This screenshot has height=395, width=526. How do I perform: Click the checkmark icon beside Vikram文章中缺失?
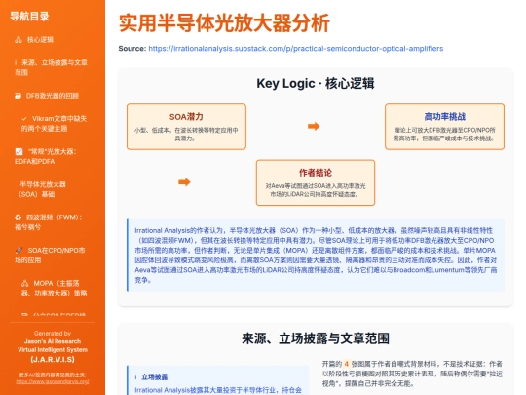tap(24, 119)
